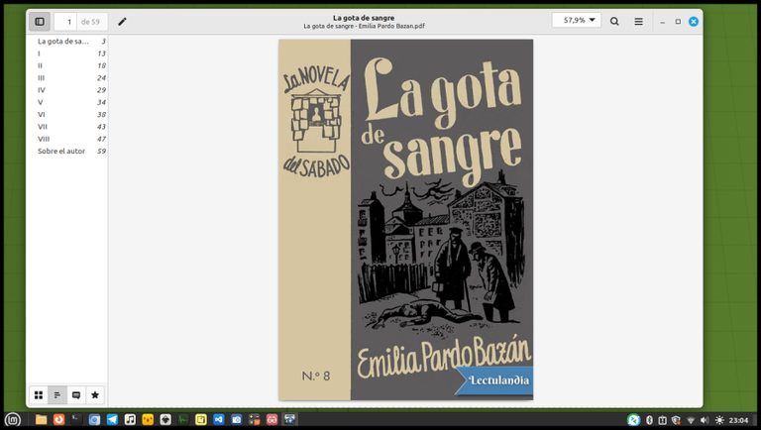The height and width of the screenshot is (430, 761).
Task: Open the red glasses app in taskbar
Action: coord(272,419)
